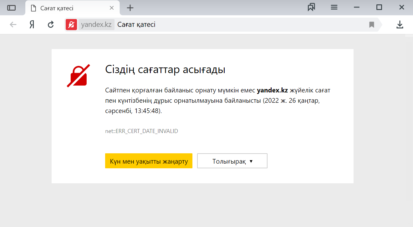Expand the 'Толығырақ' details dropdown

click(232, 161)
